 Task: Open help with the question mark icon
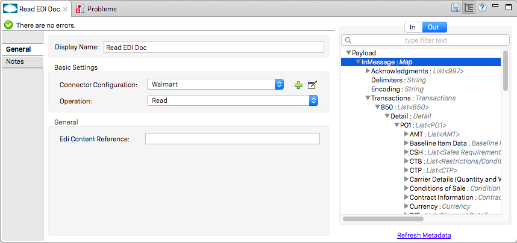pyautogui.click(x=482, y=8)
